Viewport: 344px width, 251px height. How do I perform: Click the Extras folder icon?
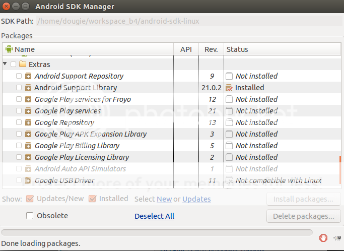point(23,64)
